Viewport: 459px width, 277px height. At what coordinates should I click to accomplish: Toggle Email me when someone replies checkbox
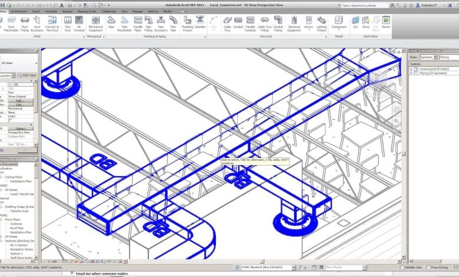pos(72,273)
